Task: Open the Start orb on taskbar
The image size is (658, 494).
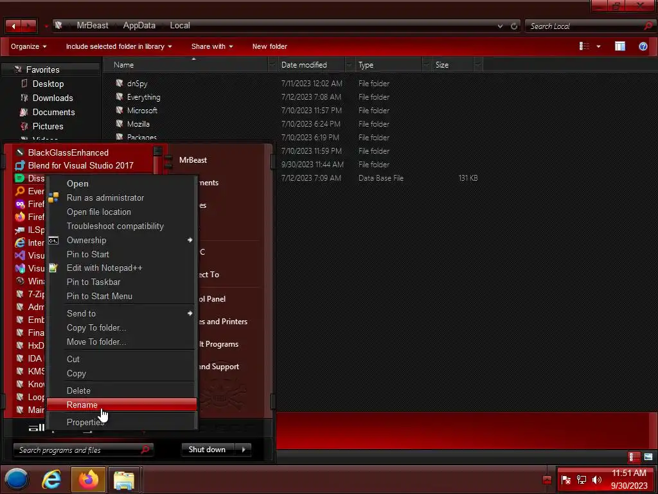Action: tap(17, 479)
